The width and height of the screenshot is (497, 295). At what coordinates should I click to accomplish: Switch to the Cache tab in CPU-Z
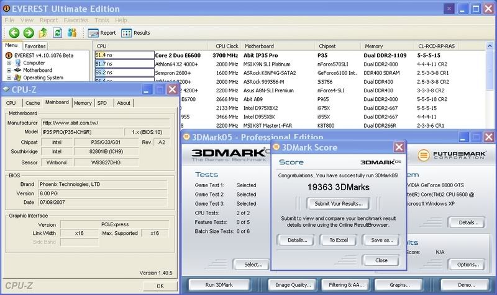(x=33, y=103)
